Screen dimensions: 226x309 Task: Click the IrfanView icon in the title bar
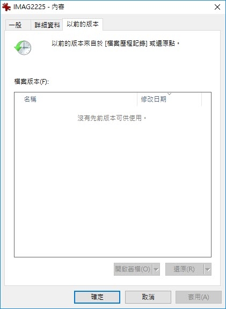pos(6,7)
